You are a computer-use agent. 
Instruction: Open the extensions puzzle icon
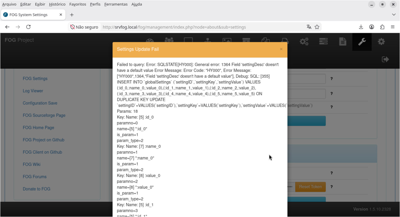click(382, 27)
